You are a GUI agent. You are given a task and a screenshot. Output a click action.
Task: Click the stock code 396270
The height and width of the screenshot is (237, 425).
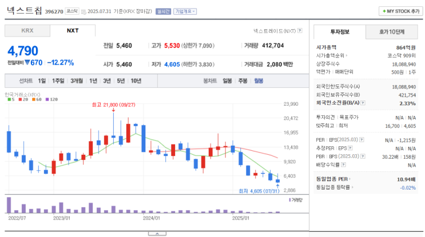pyautogui.click(x=54, y=11)
